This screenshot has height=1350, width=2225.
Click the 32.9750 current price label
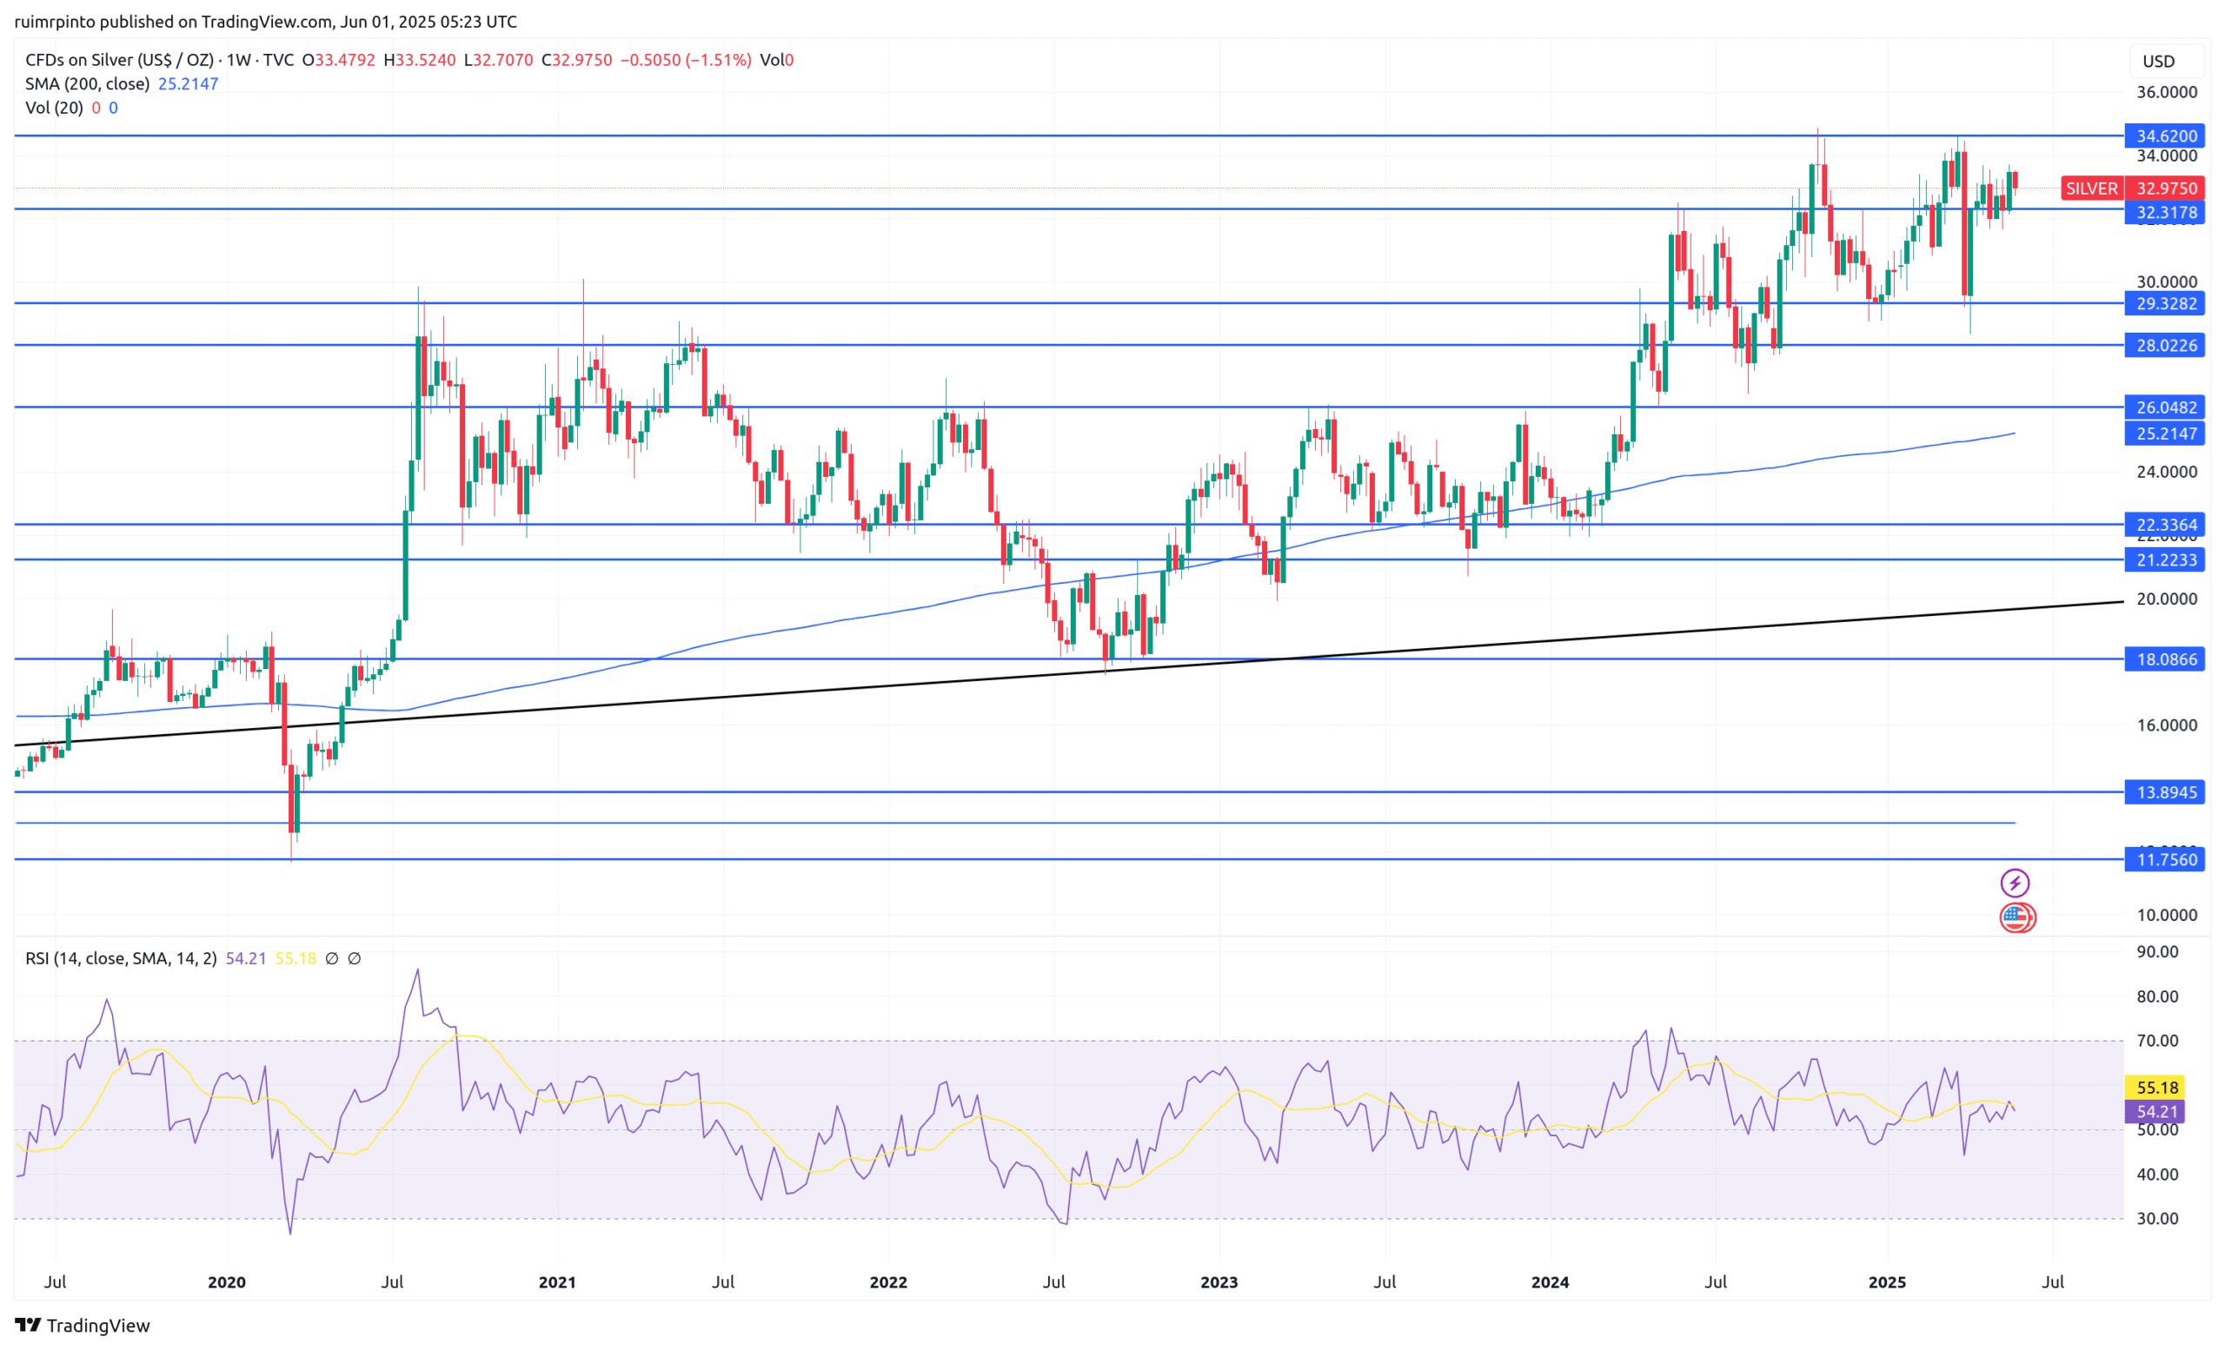click(2165, 189)
